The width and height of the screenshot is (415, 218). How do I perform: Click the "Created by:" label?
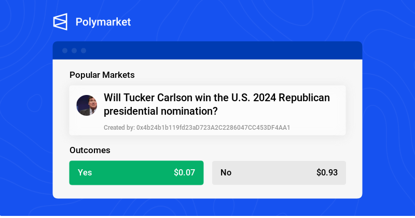[x=119, y=127]
